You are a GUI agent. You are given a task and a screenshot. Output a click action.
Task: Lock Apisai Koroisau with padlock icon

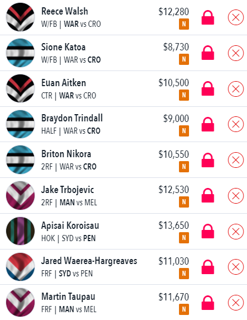[x=208, y=231]
